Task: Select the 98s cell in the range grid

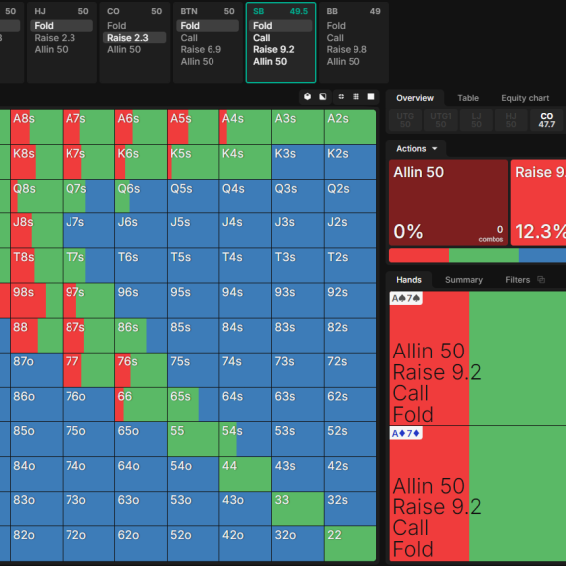Action: click(37, 300)
